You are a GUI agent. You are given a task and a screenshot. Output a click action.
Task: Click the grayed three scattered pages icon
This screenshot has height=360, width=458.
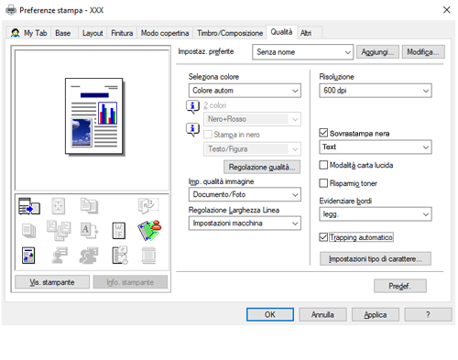coord(59,231)
